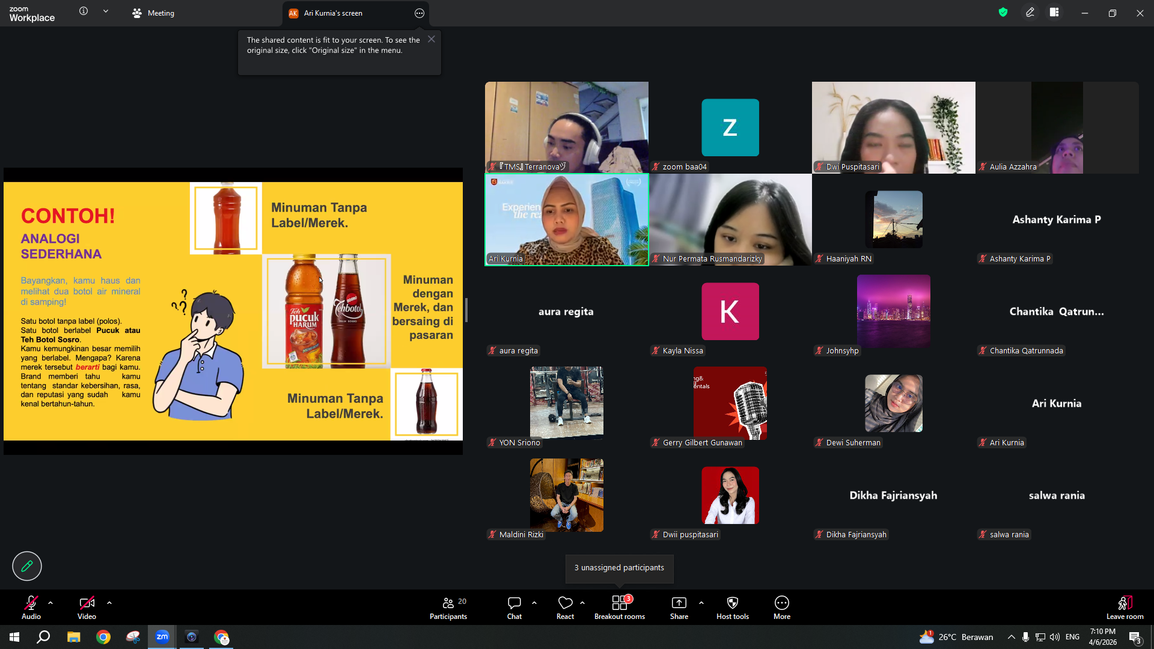Select Gerry Gilbert Gunawan's tile
Viewport: 1154px width, 649px height.
click(x=730, y=403)
